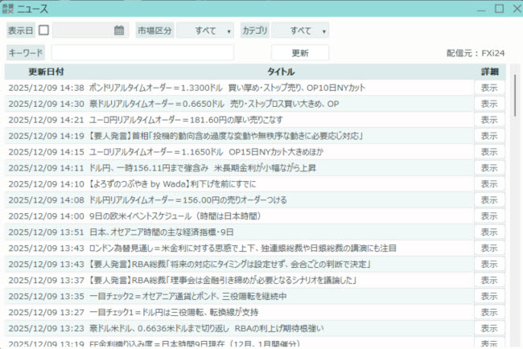The width and height of the screenshot is (523, 349).
Task: Enable the 表示日 checkbox
Action: coord(43,31)
